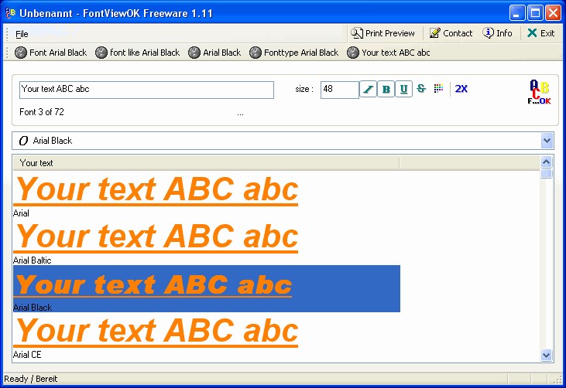Select the Arial font preview row
This screenshot has height=388, width=566.
point(207,195)
